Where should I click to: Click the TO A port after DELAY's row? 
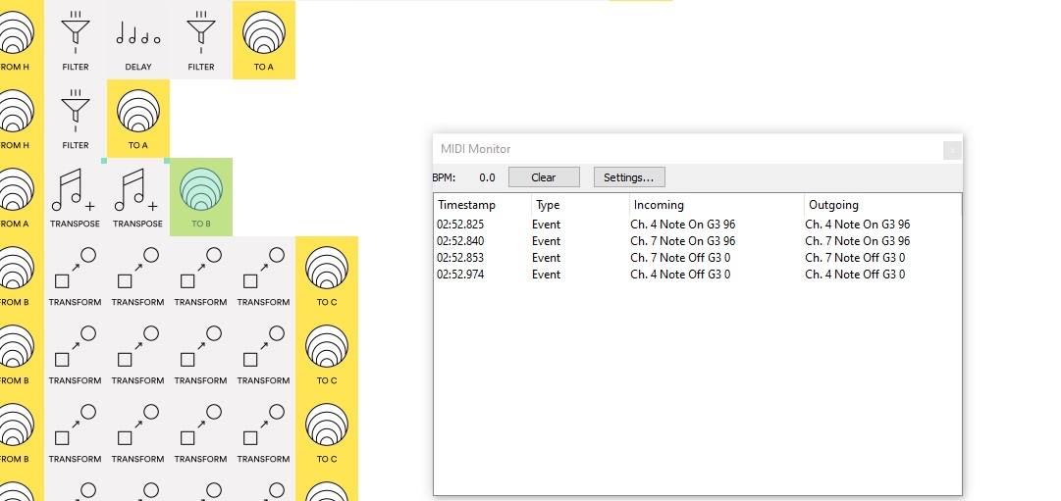pyautogui.click(x=264, y=40)
